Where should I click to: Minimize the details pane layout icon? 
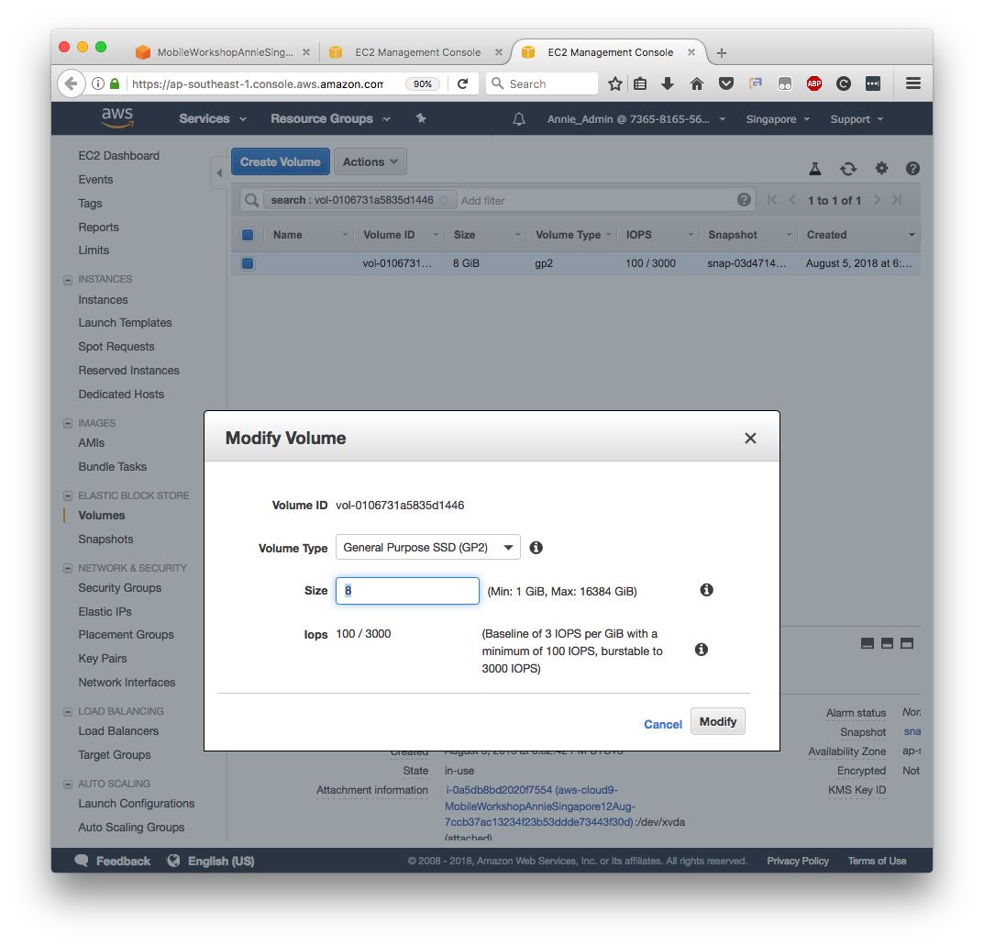868,643
